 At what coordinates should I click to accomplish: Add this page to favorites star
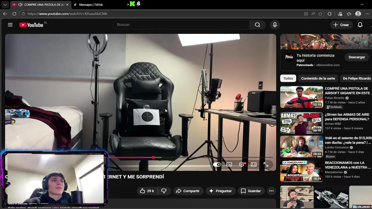320,14
